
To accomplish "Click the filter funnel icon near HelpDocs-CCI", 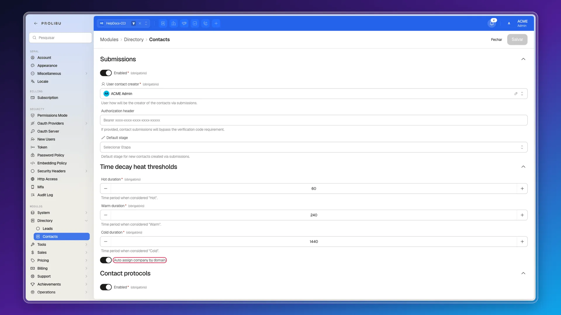I will pyautogui.click(x=134, y=23).
